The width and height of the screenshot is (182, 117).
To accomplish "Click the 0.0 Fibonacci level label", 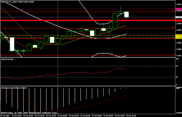I will pyautogui.click(x=174, y=54).
